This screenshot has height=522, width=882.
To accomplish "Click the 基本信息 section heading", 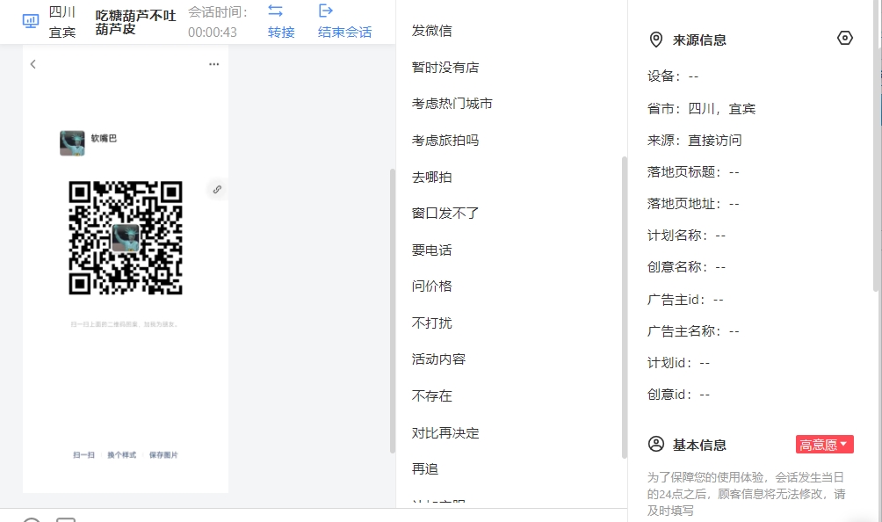I will coord(699,445).
